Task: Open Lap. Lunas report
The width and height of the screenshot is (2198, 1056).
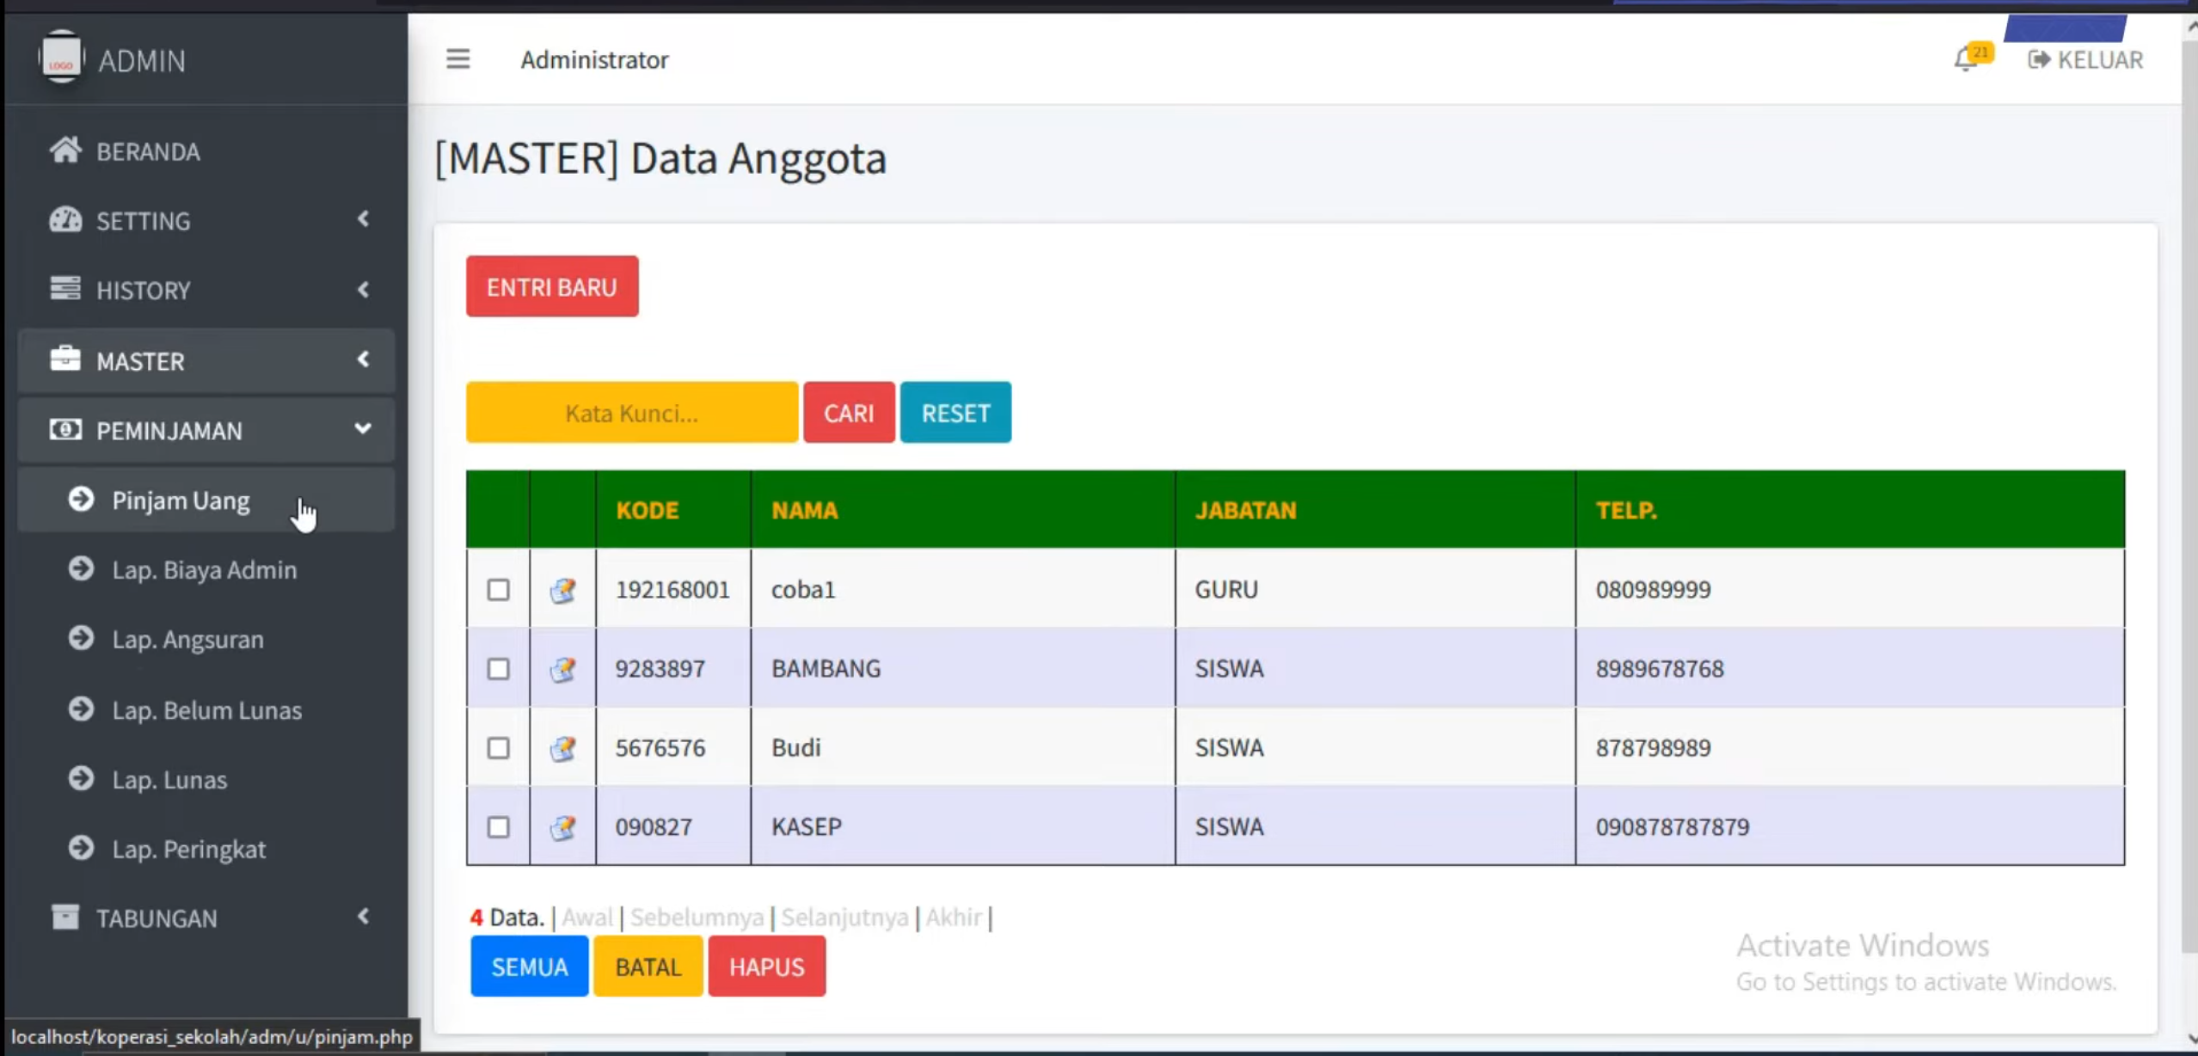Action: click(x=206, y=779)
